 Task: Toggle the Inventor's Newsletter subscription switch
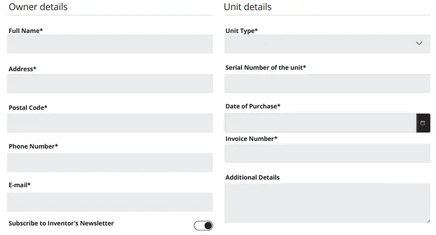click(203, 225)
